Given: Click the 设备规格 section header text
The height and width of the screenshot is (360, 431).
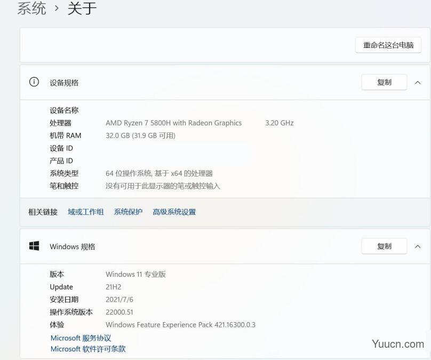Looking at the screenshot, I should point(64,83).
